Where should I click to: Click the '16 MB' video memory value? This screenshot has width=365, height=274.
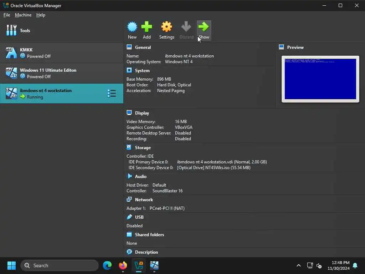pos(181,121)
